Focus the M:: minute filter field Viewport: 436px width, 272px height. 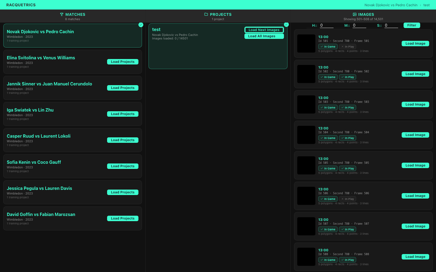pyautogui.click(x=359, y=25)
